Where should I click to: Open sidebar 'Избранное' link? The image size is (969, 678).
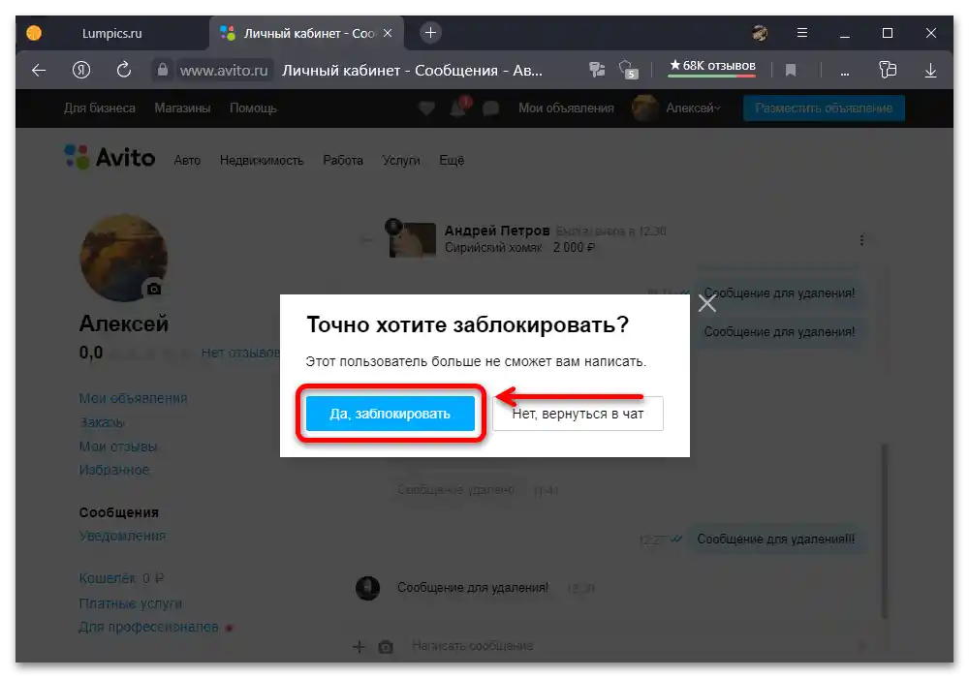tap(114, 470)
